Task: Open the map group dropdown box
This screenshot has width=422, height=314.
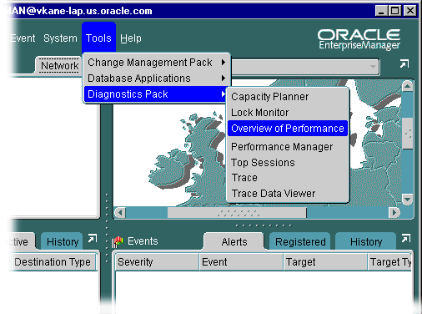Action: [305, 67]
